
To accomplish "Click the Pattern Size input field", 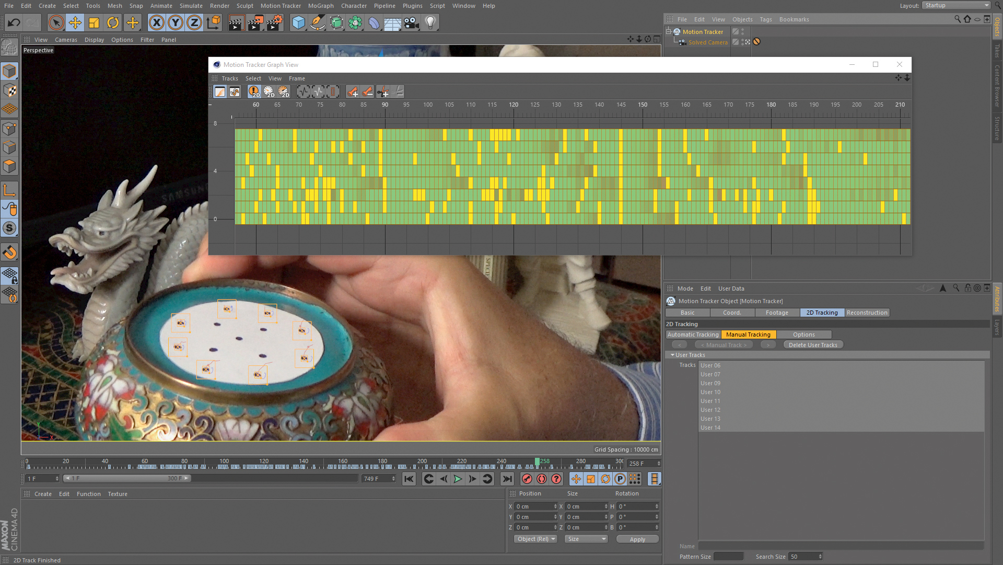I will point(728,557).
